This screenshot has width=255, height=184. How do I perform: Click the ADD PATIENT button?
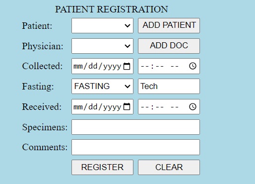(169, 26)
